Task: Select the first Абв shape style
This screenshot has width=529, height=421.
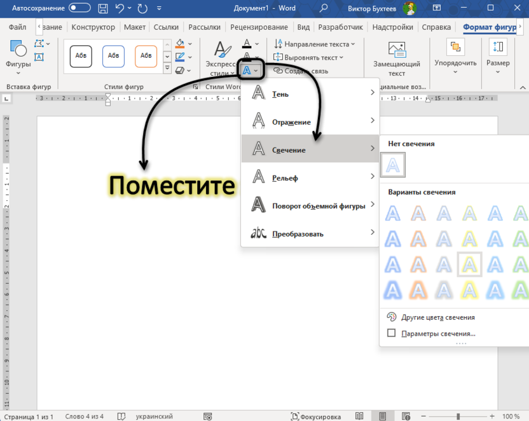Action: [81, 56]
